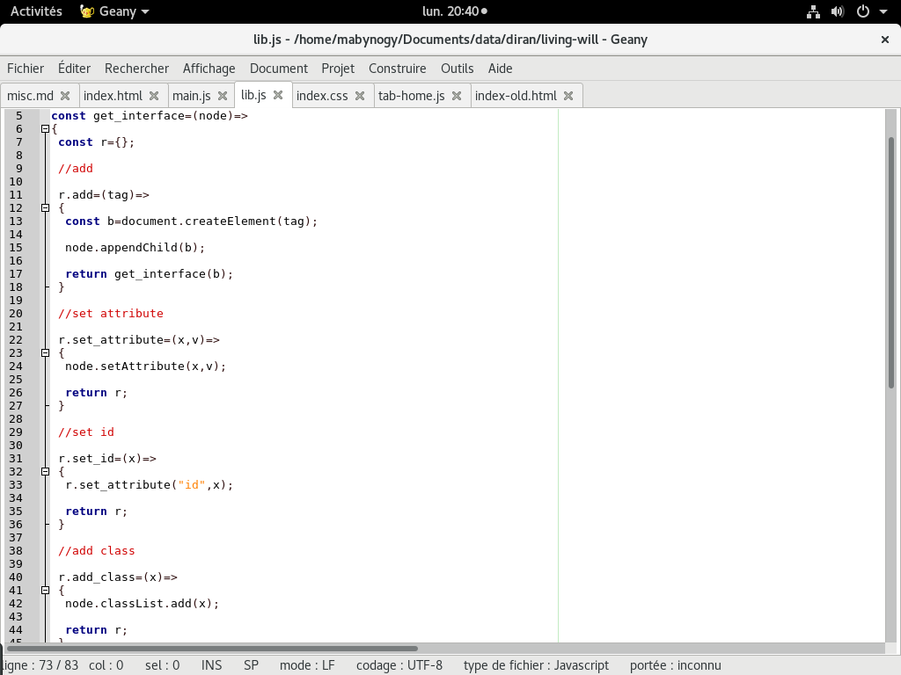Image resolution: width=901 pixels, height=675 pixels.
Task: Click 'type de fichier : Javascript' status entry
Action: click(536, 666)
